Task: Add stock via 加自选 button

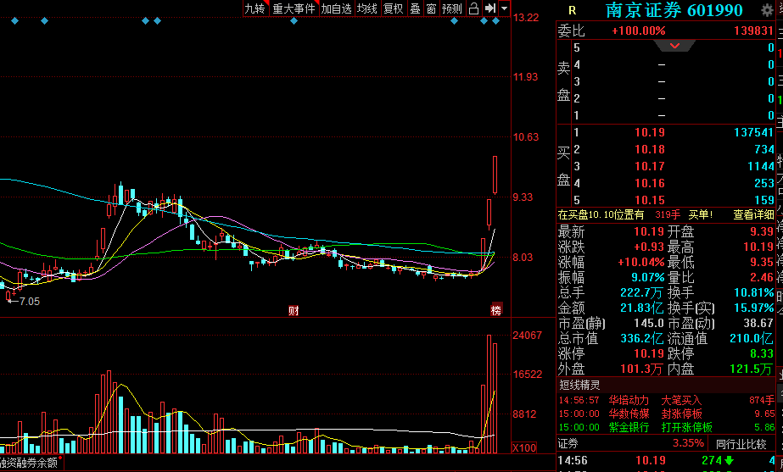Action: tap(337, 8)
